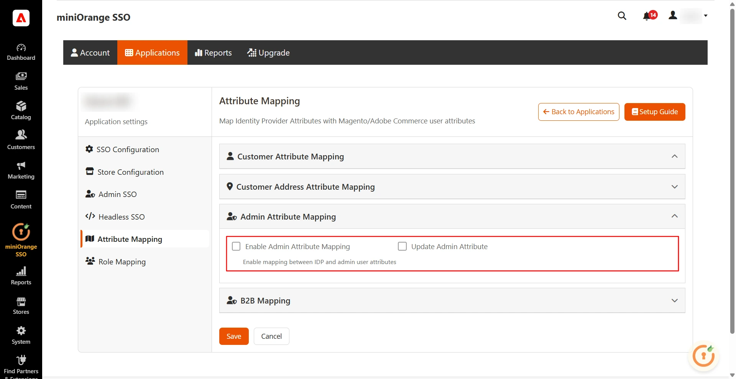Open Headless SSO settings menu

[145, 217]
